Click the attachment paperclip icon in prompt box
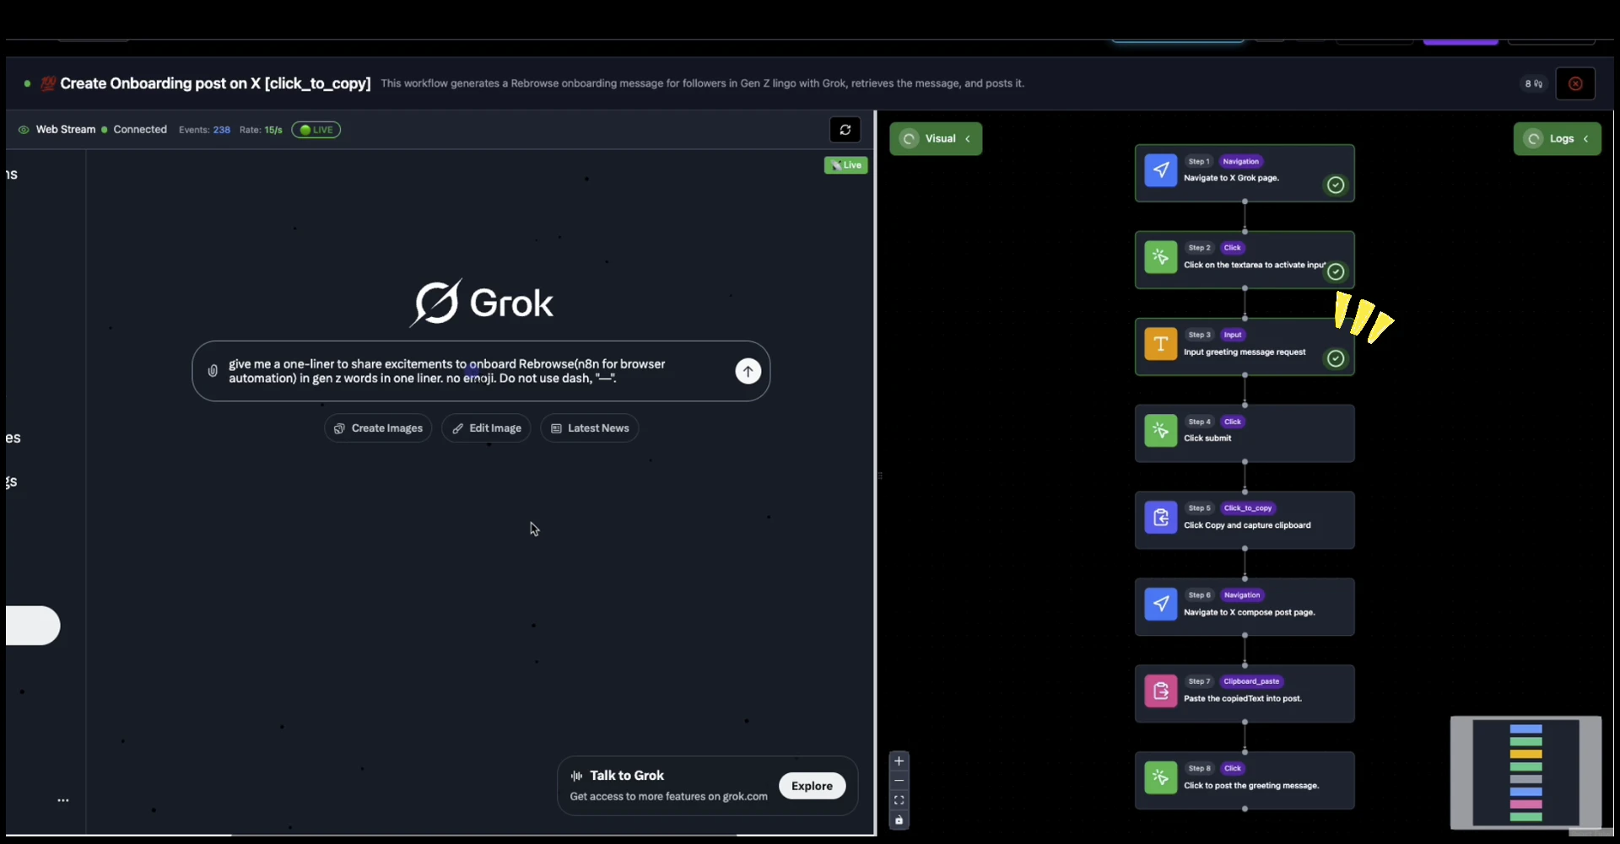 click(x=213, y=370)
